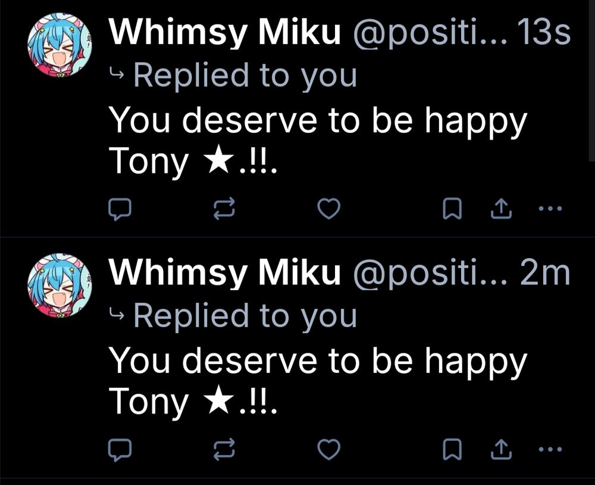Open Whimsy Miku avatar on 13s tweet
Viewport: 595px width, 485px height.
(59, 45)
